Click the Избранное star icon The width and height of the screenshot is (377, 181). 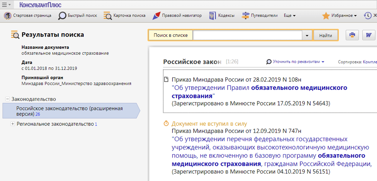[326, 16]
